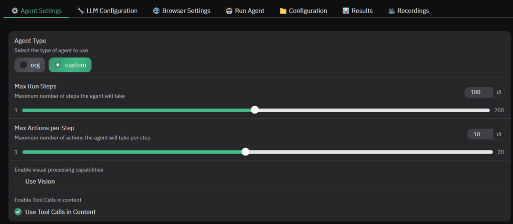513x224 pixels.
Task: Reset Max Actions per Step with the reset arrow icon
Action: (x=499, y=134)
